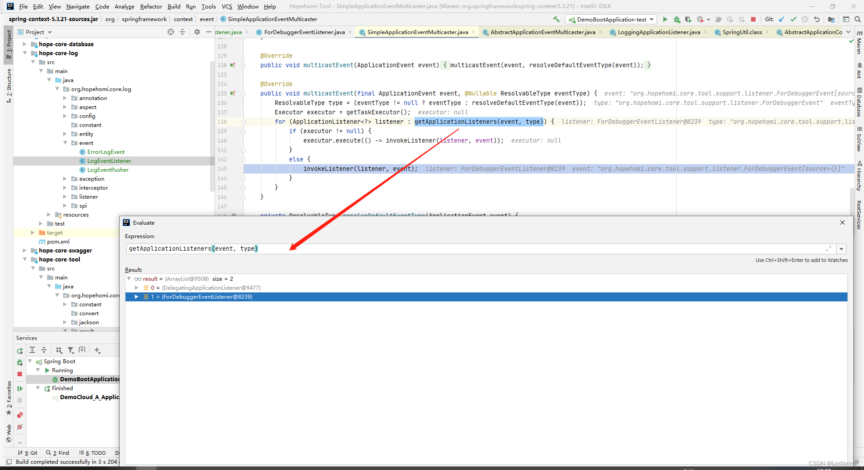The width and height of the screenshot is (864, 470).
Task: Expand DelegatingApplicationListener result entry
Action: click(x=137, y=287)
